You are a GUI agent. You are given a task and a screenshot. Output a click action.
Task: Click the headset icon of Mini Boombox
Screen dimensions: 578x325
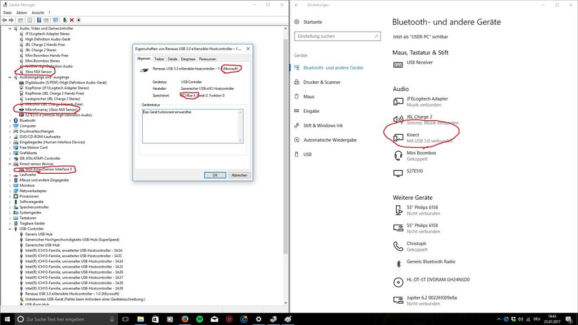[x=398, y=156]
